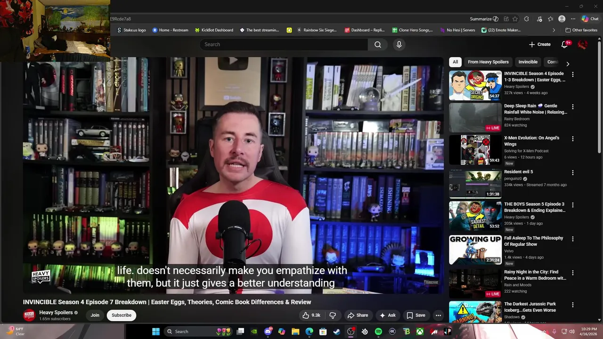
Task: Open Edge settings and more menu
Action: pyautogui.click(x=573, y=19)
